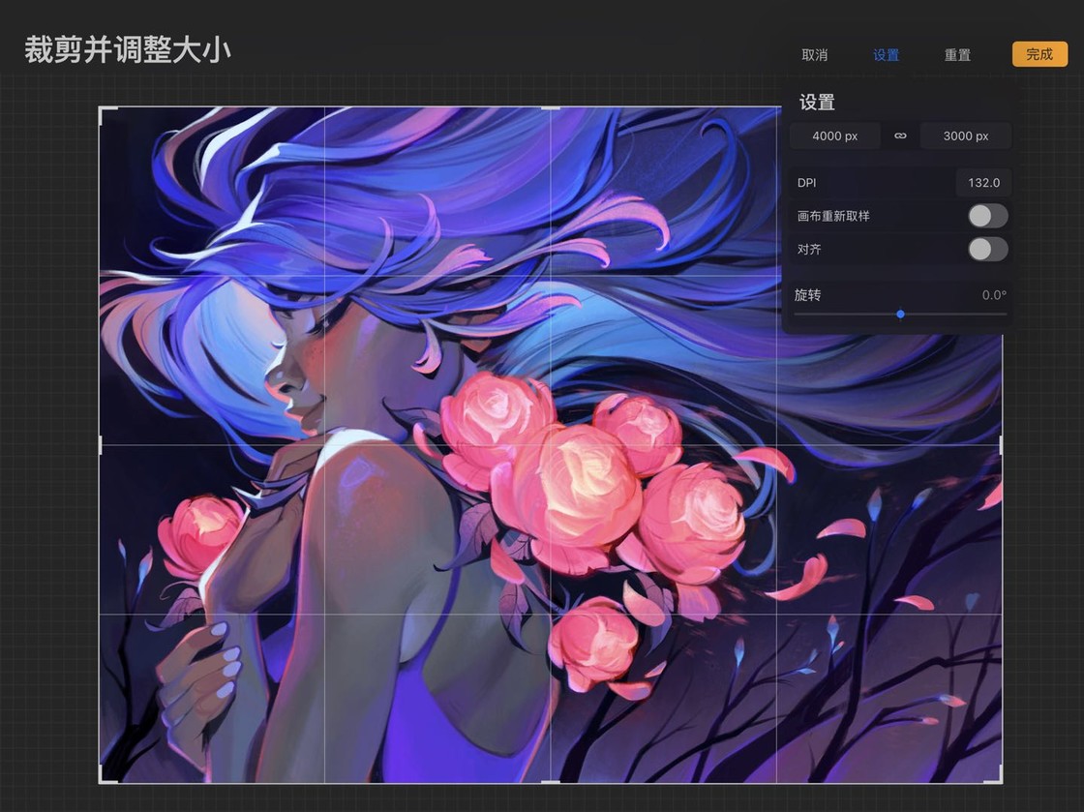
Task: Tap 取消 to cancel cropping
Action: pyautogui.click(x=814, y=54)
